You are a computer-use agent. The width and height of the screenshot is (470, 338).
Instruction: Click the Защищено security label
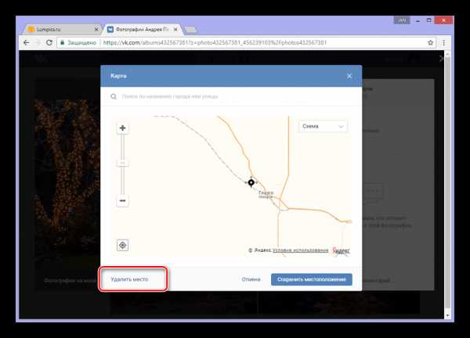click(81, 42)
